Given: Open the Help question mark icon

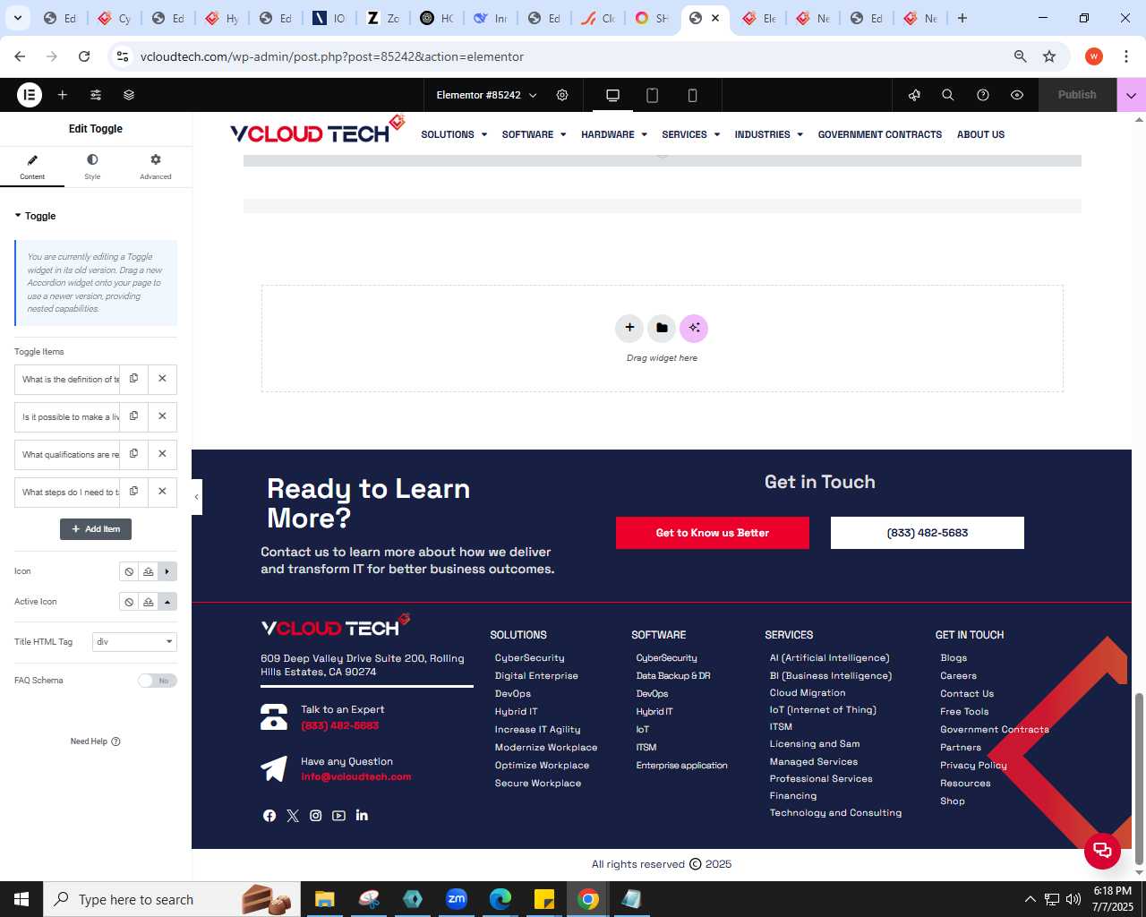Looking at the screenshot, I should pos(983,95).
